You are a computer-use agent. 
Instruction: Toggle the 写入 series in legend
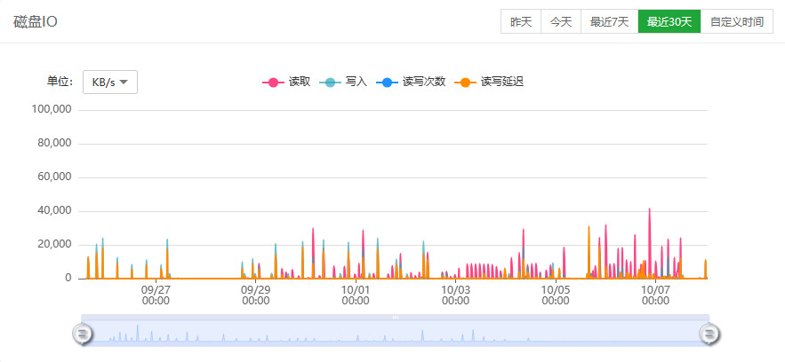343,82
